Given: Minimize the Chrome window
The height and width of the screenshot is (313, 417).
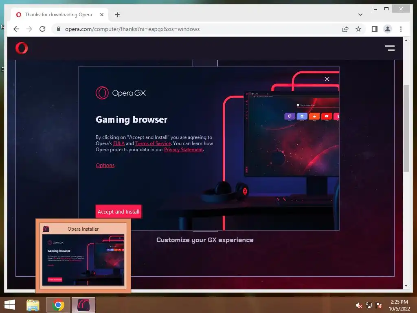Looking at the screenshot, I should coord(375,9).
